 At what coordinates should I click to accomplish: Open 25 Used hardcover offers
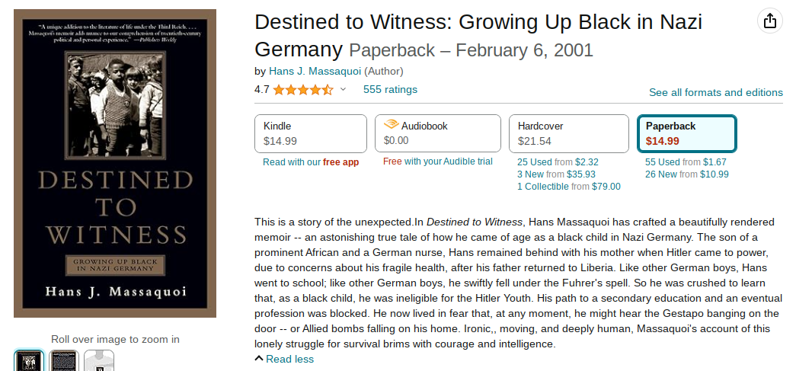click(x=558, y=162)
